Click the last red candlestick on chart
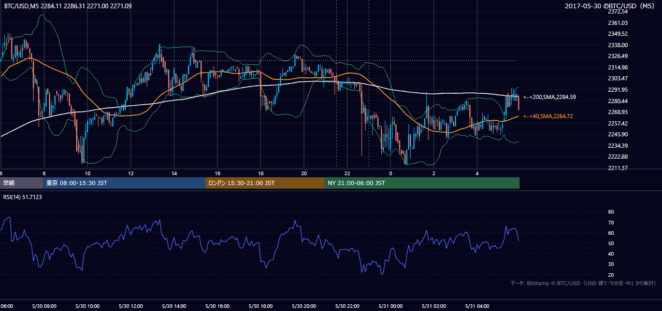 (519, 102)
